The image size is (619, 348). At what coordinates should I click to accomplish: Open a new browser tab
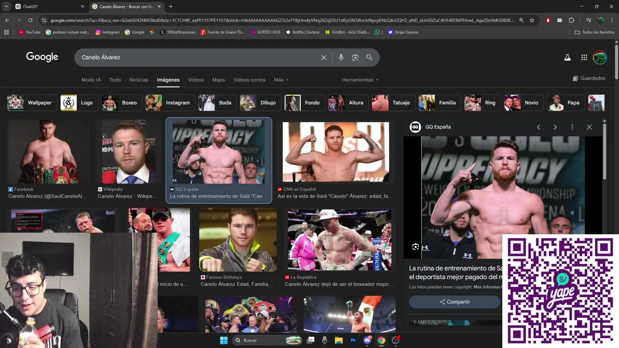[171, 6]
